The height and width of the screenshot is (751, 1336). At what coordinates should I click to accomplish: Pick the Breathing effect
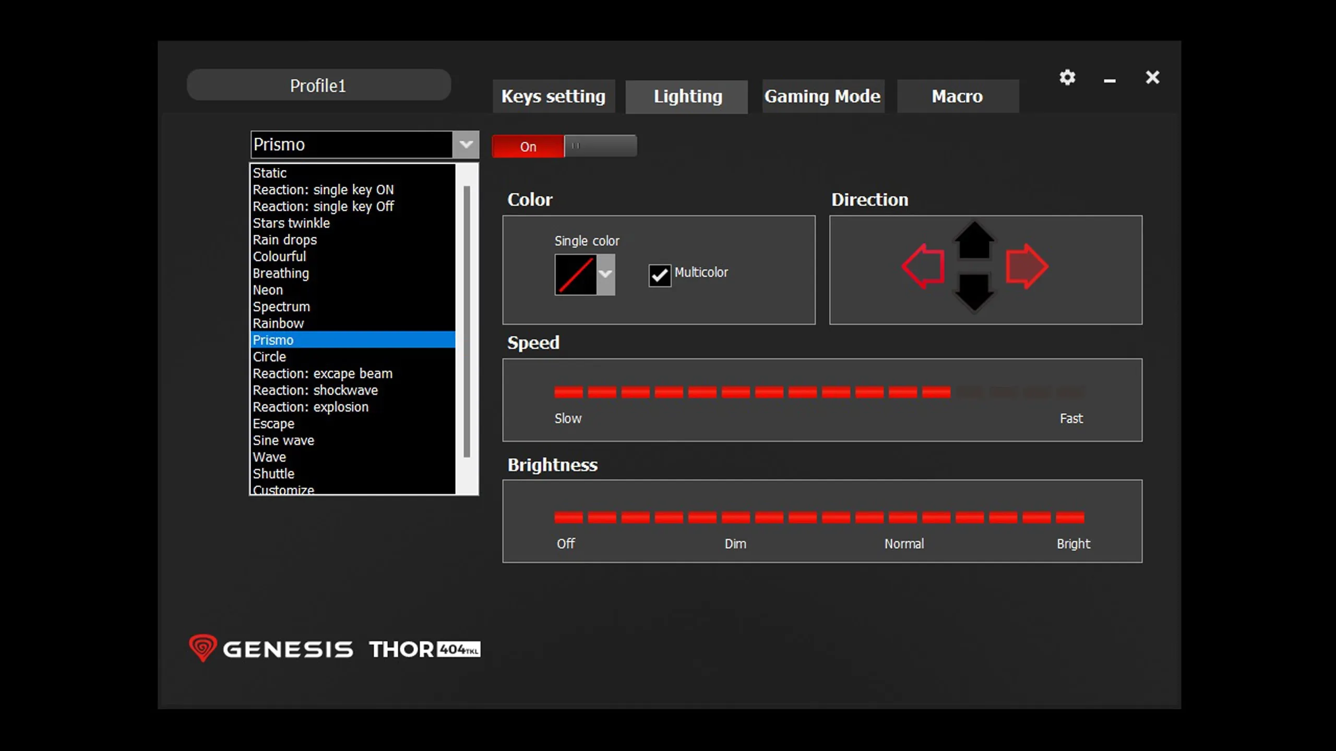[353, 273]
